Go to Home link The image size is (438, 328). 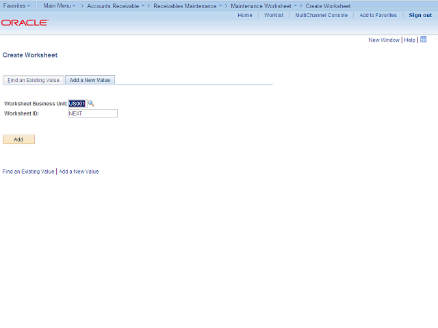point(245,15)
